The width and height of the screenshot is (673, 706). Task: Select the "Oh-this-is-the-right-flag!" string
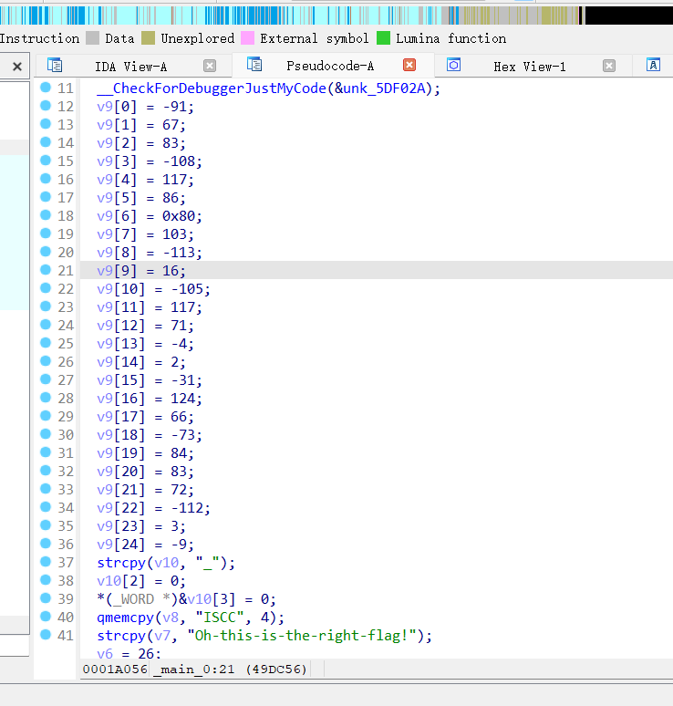pos(302,636)
